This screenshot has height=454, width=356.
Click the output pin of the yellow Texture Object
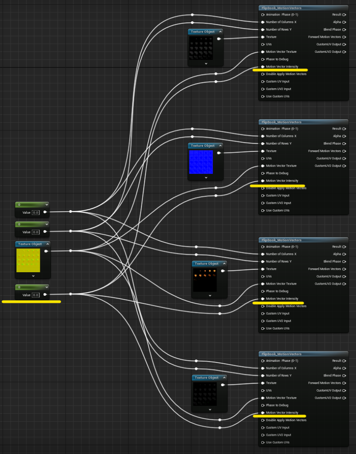pyautogui.click(x=46, y=251)
